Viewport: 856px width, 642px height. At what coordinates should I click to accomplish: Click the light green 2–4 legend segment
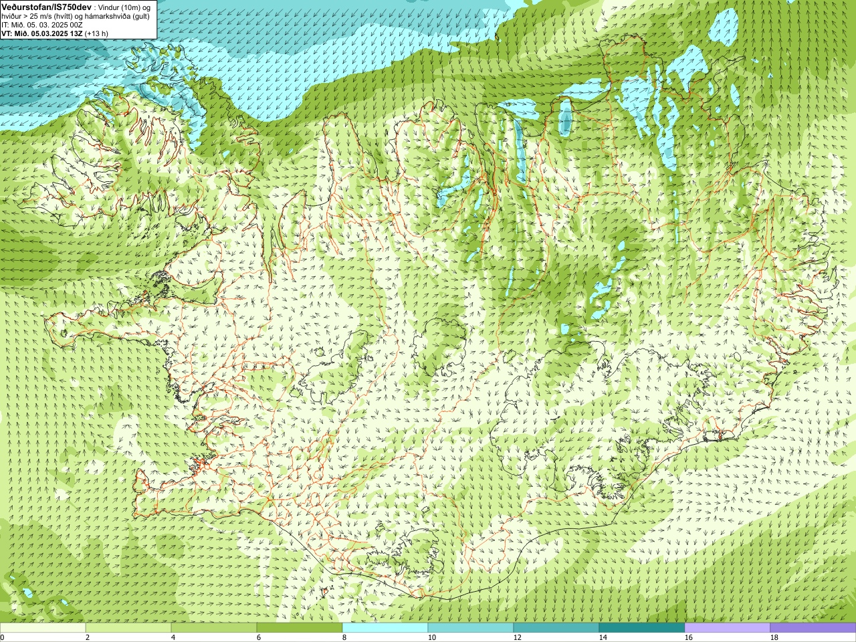point(128,628)
